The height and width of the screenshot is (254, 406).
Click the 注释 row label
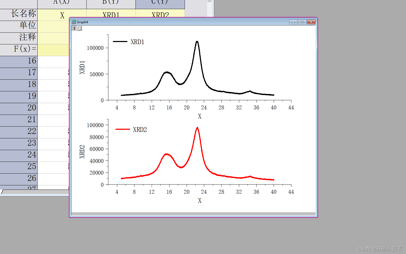(x=19, y=38)
